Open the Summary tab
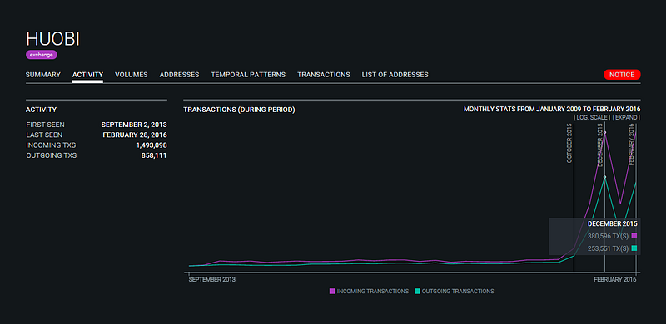 (x=43, y=75)
